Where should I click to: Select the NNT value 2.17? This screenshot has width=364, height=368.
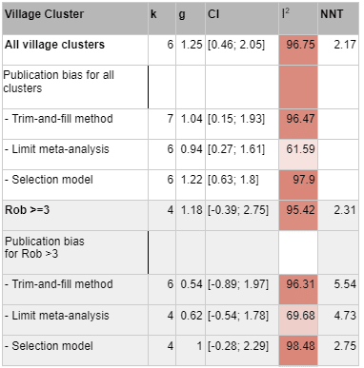[x=345, y=45]
